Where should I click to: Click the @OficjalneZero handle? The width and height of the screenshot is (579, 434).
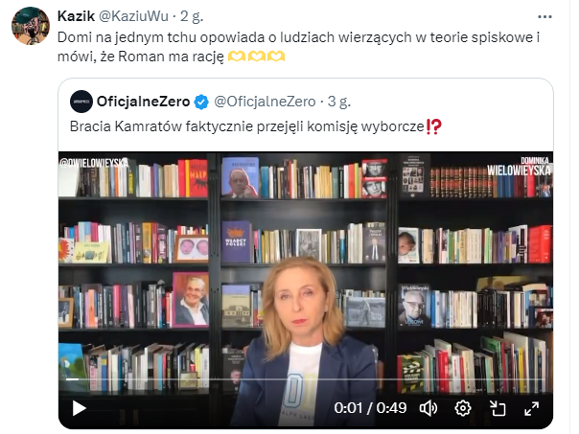tap(265, 102)
